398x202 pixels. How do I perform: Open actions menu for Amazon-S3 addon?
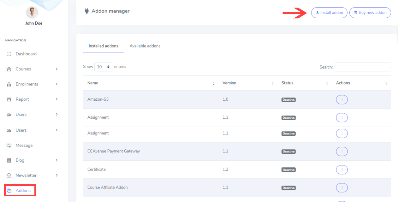coord(342,100)
